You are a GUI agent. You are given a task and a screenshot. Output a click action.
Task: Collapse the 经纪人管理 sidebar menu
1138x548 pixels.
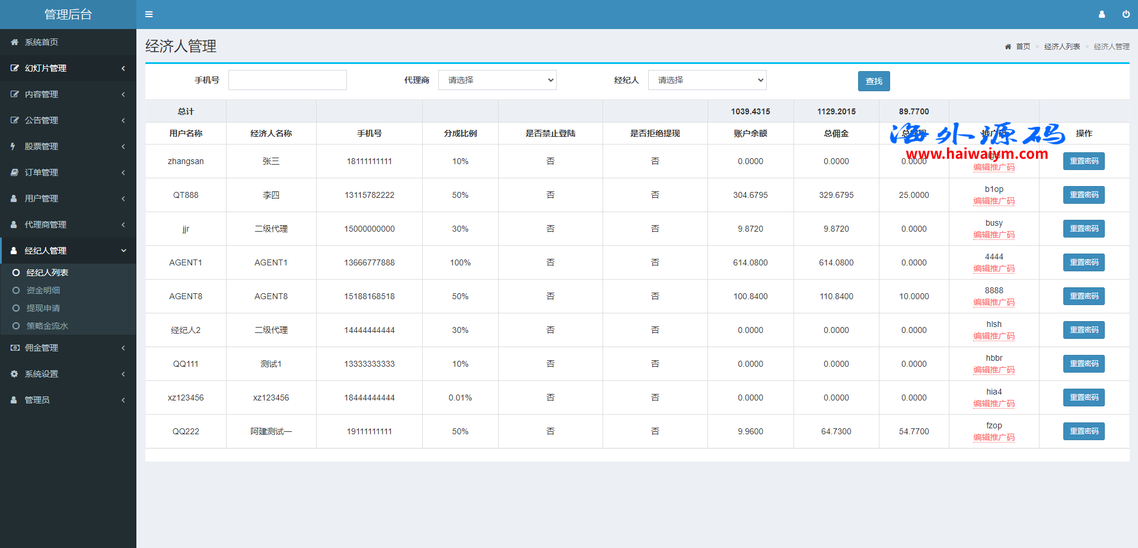68,251
